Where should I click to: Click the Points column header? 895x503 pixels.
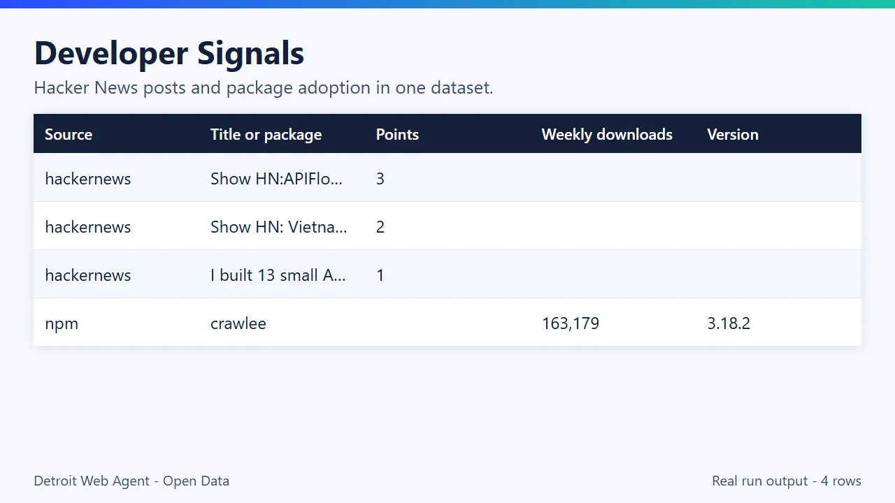[x=397, y=134]
